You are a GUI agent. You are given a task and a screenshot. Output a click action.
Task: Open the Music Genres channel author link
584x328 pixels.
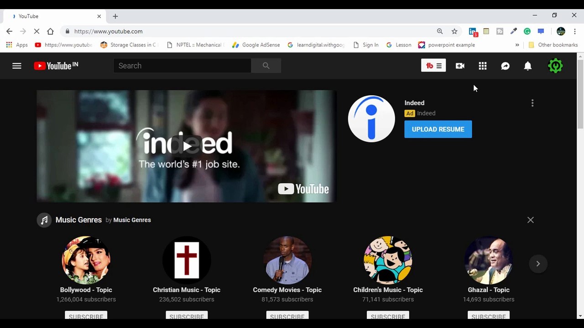point(132,220)
